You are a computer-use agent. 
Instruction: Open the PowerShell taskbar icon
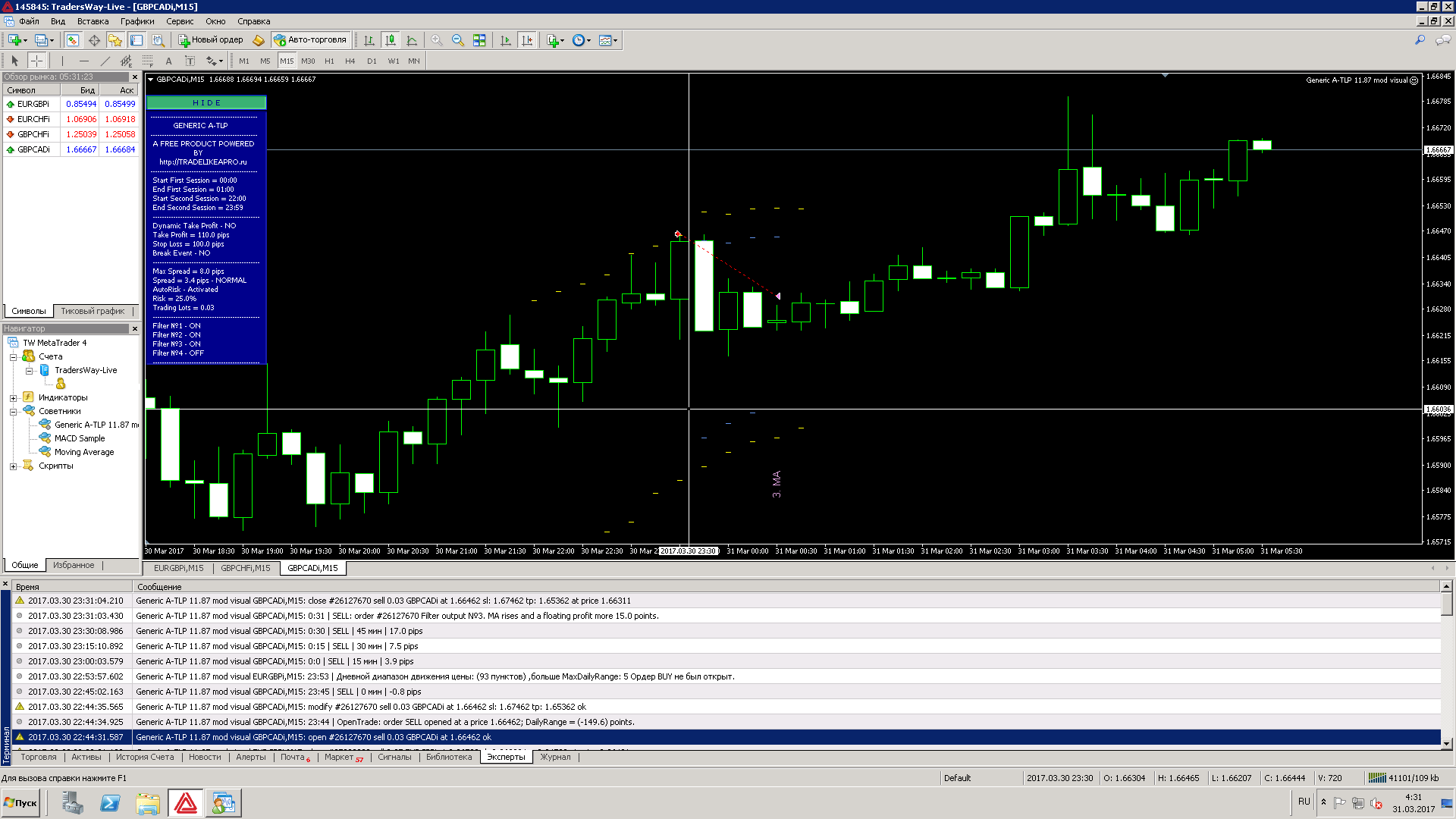tap(110, 803)
